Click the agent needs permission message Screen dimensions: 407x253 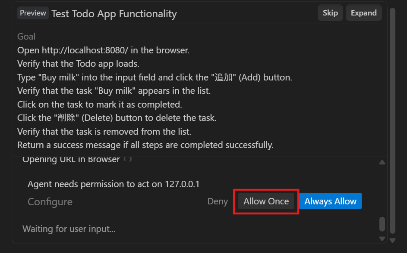pos(114,184)
